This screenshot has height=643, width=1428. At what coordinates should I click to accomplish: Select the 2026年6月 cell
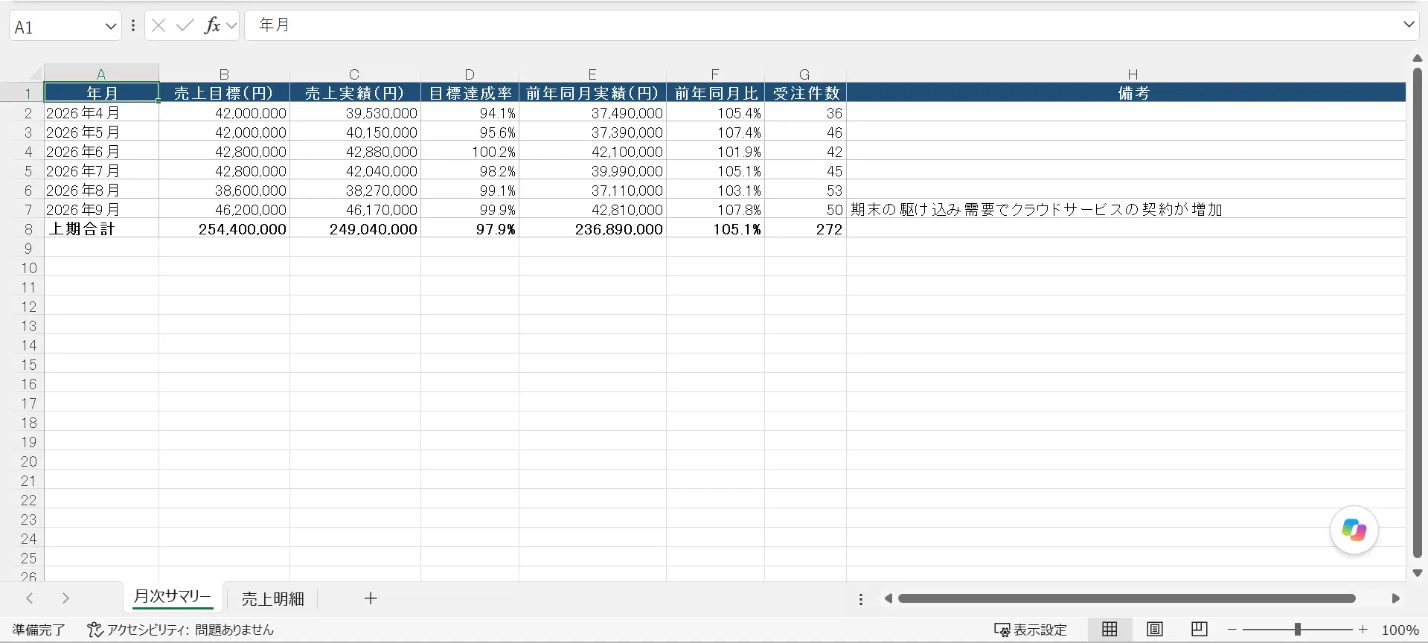tap(101, 152)
